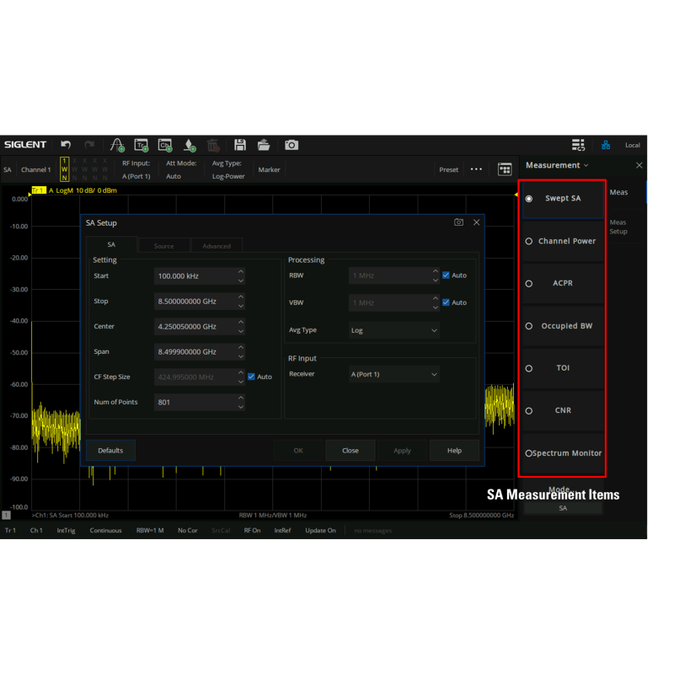
Task: Uncheck the RBW Auto checkbox
Action: (447, 275)
